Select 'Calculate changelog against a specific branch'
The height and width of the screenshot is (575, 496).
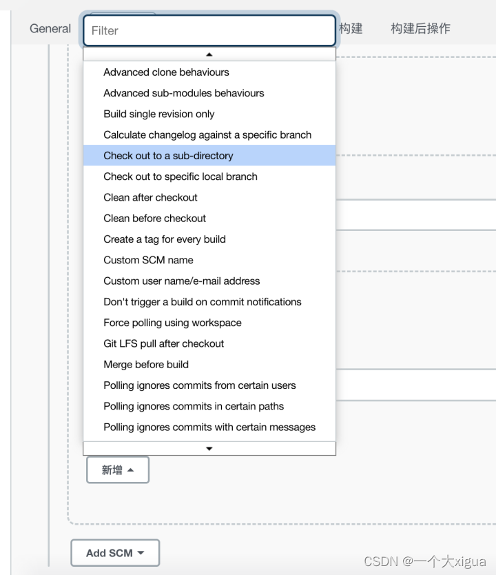pyautogui.click(x=207, y=134)
